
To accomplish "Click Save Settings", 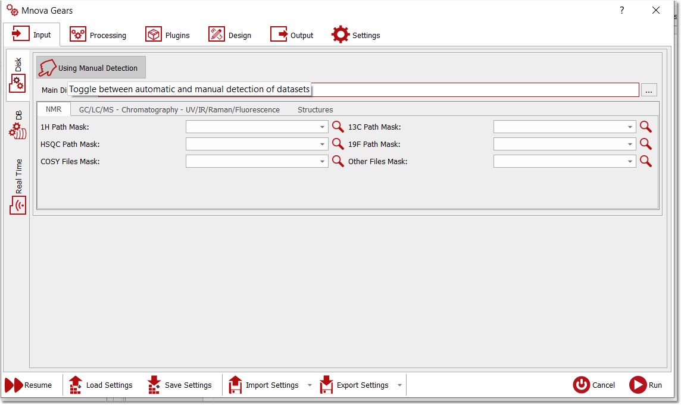I will coord(179,385).
